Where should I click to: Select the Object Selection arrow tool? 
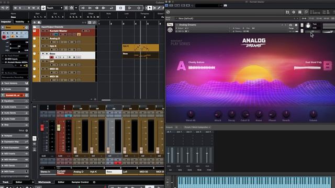[150, 8]
